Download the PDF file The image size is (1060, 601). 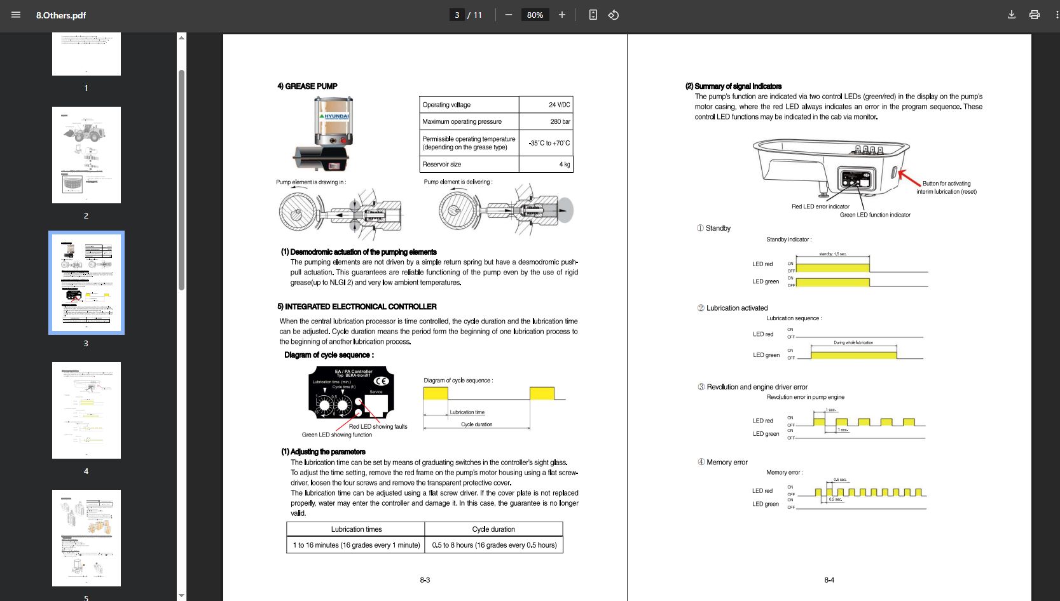tap(1011, 15)
